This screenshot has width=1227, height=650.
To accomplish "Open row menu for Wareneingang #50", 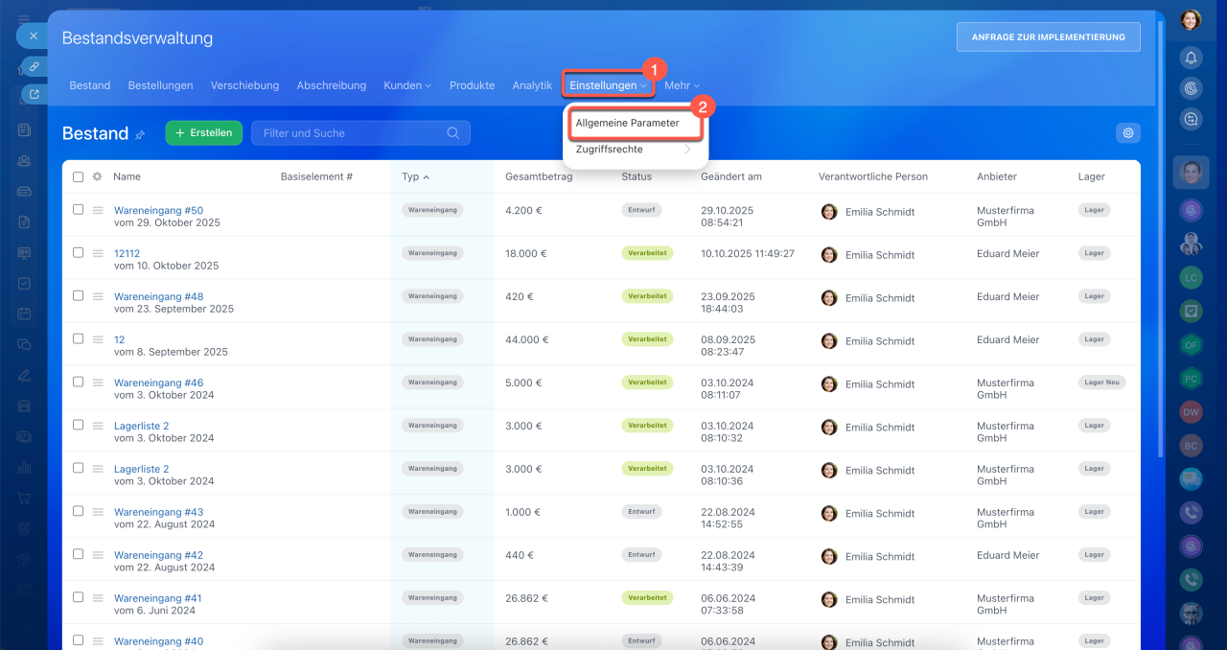I will click(98, 210).
